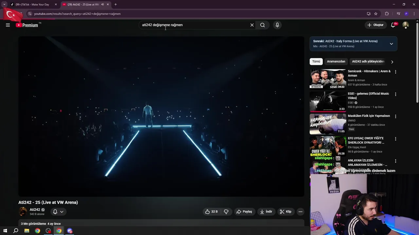Switch to the TikTok Make Your Day tab
Image resolution: width=419 pixels, height=235 pixels.
(32, 5)
